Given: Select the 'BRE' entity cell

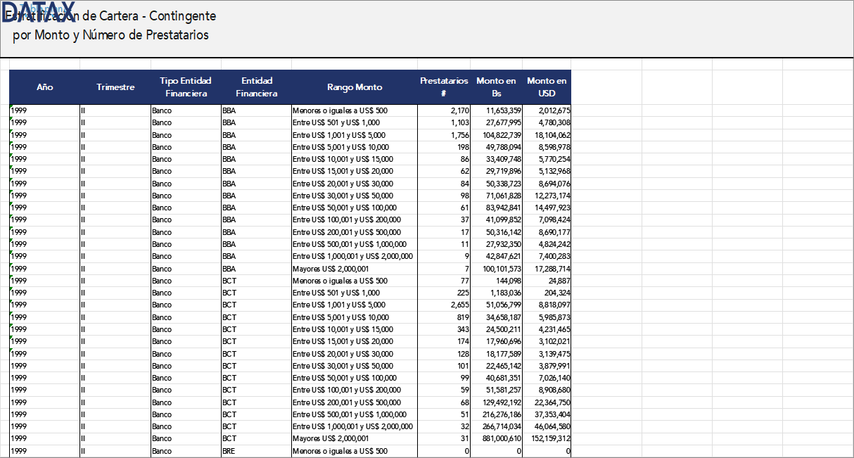Looking at the screenshot, I should click(229, 451).
